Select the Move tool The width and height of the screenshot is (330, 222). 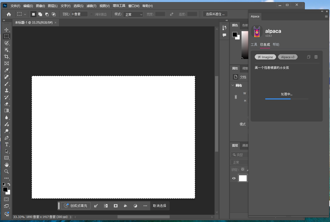tap(6, 30)
